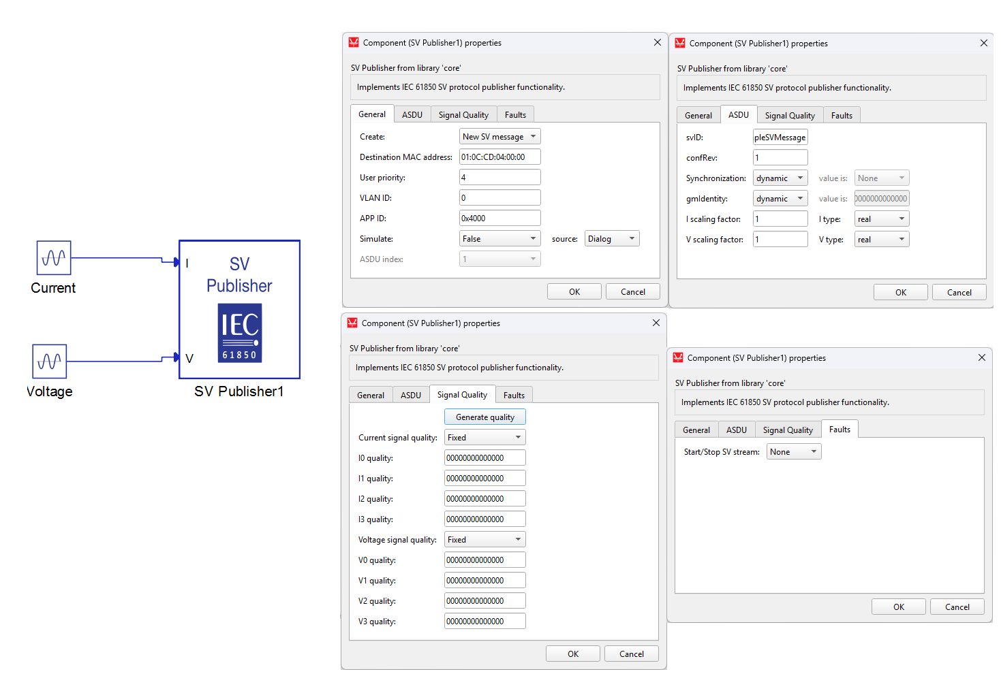Open the I type real dropdown
The image size is (1001, 676).
tap(882, 219)
